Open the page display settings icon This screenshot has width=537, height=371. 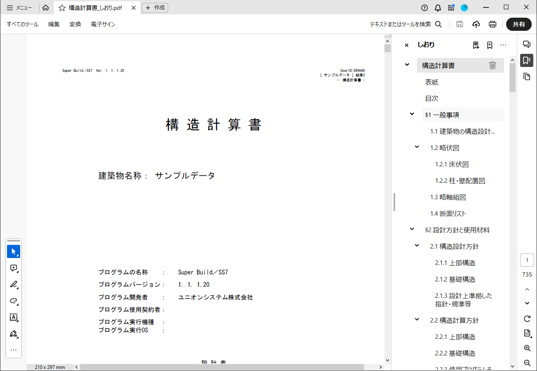tap(527, 333)
